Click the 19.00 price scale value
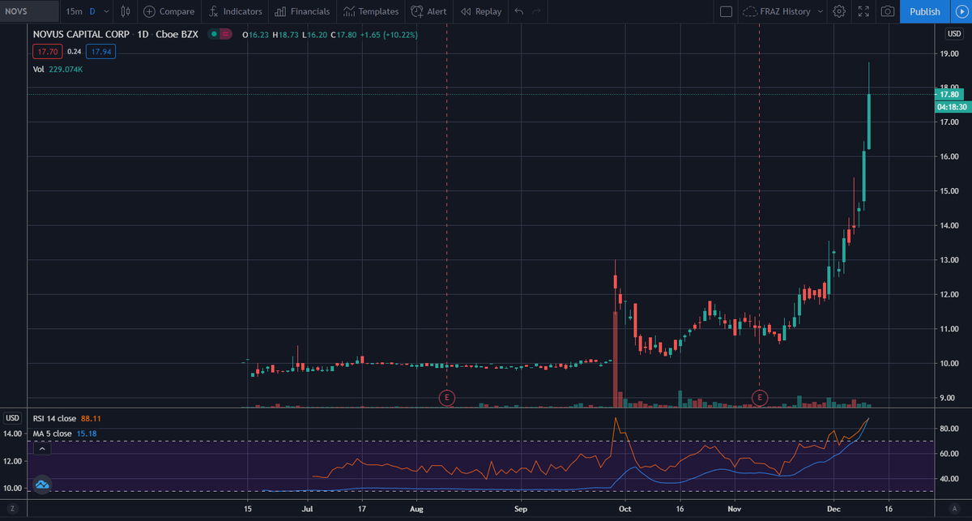972x521 pixels. coord(949,53)
